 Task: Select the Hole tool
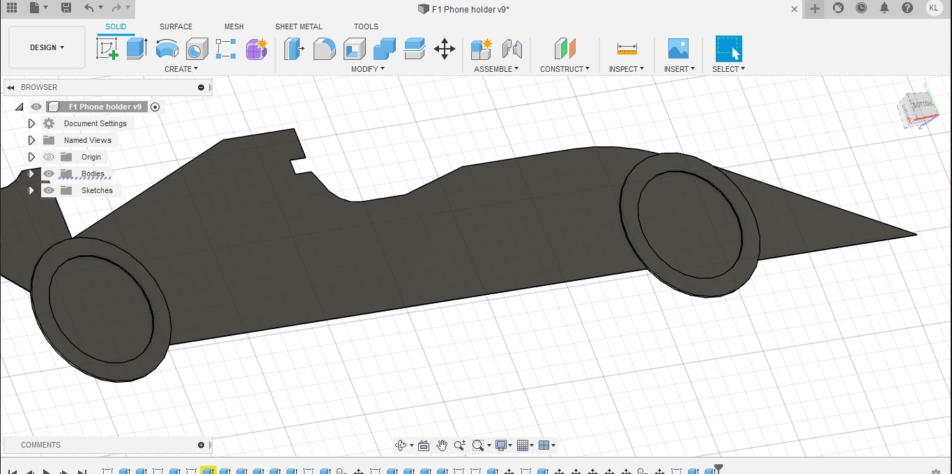tap(197, 49)
